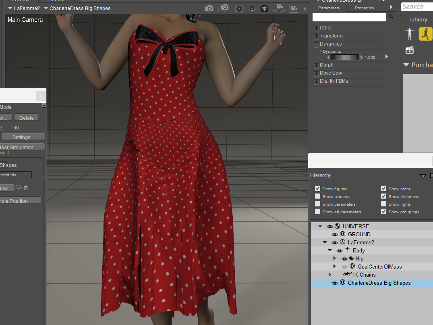Uncheck Show props in Hierarchy
The image size is (433, 325).
pyautogui.click(x=384, y=189)
